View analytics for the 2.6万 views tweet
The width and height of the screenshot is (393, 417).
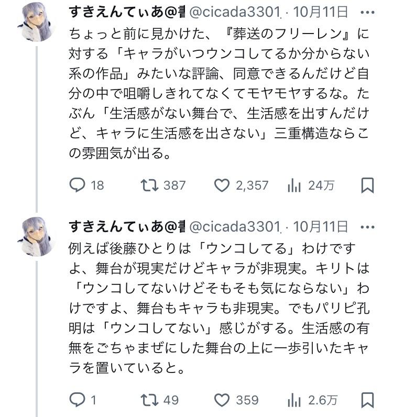(x=293, y=400)
